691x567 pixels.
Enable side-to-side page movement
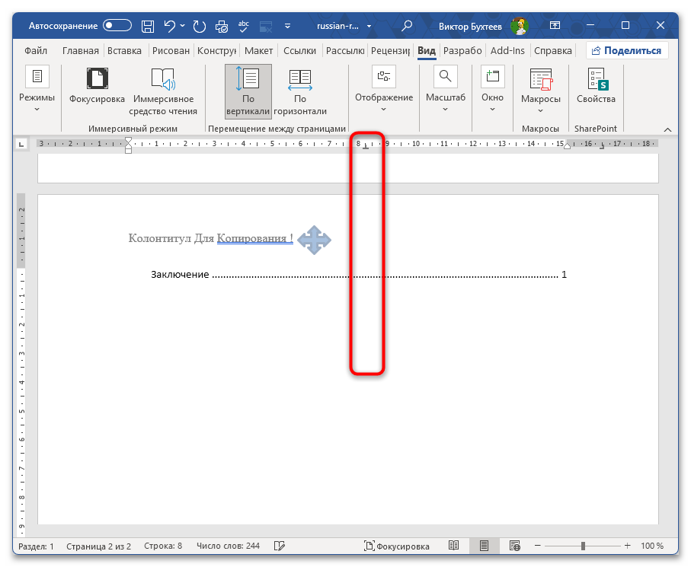300,91
